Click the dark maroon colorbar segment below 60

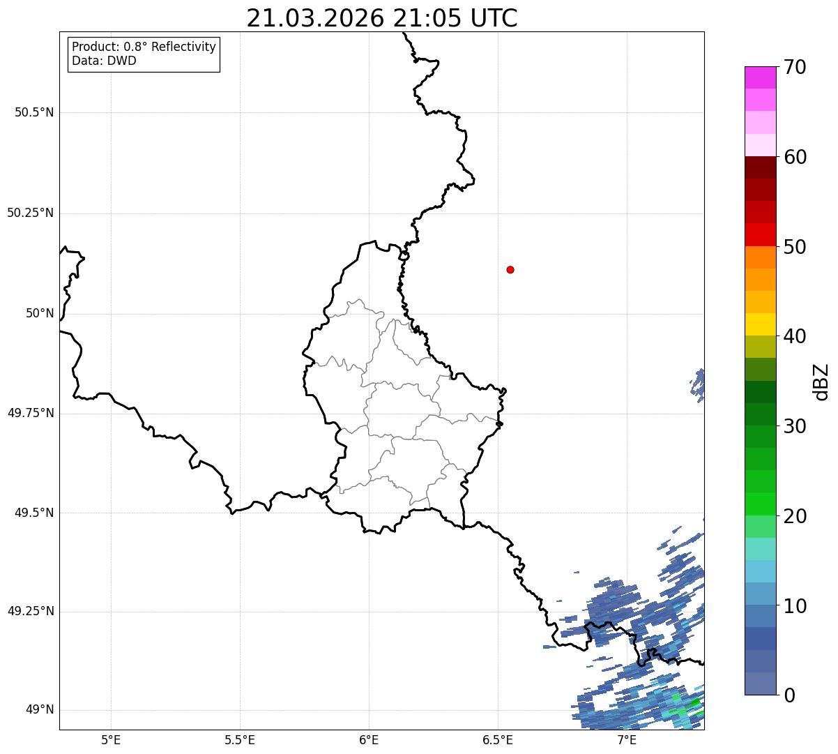pos(760,167)
